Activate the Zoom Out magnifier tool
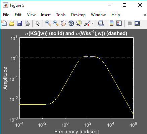147x134 pixels. tap(56, 23)
